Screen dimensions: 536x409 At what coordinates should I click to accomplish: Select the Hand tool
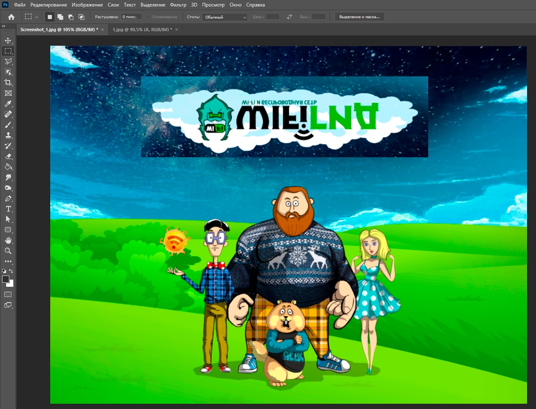pyautogui.click(x=8, y=240)
